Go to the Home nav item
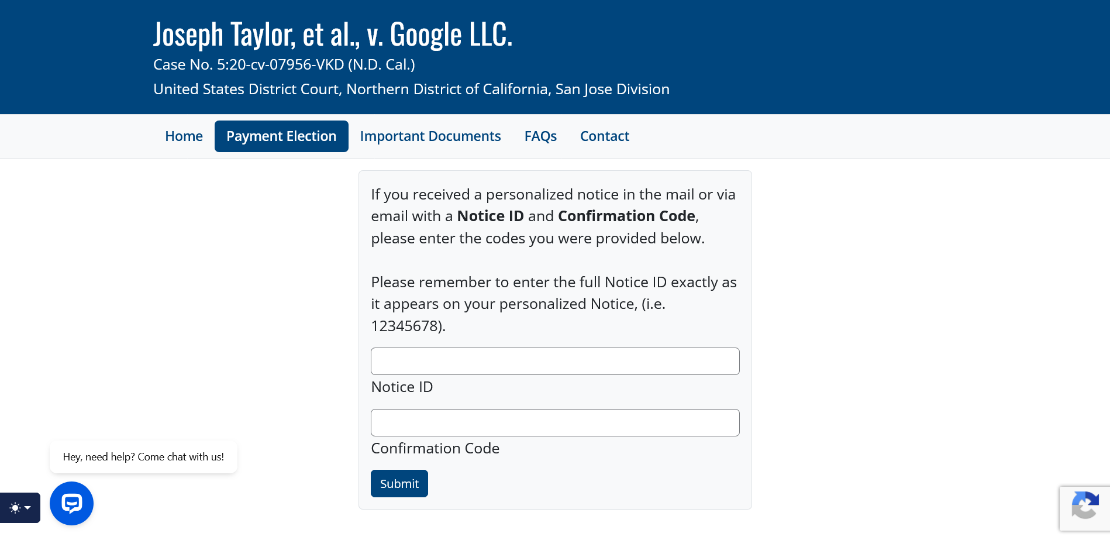The height and width of the screenshot is (540, 1110). coord(184,136)
